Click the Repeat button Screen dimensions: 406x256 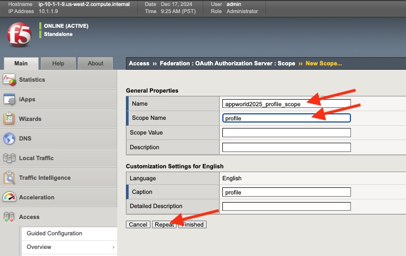(164, 224)
